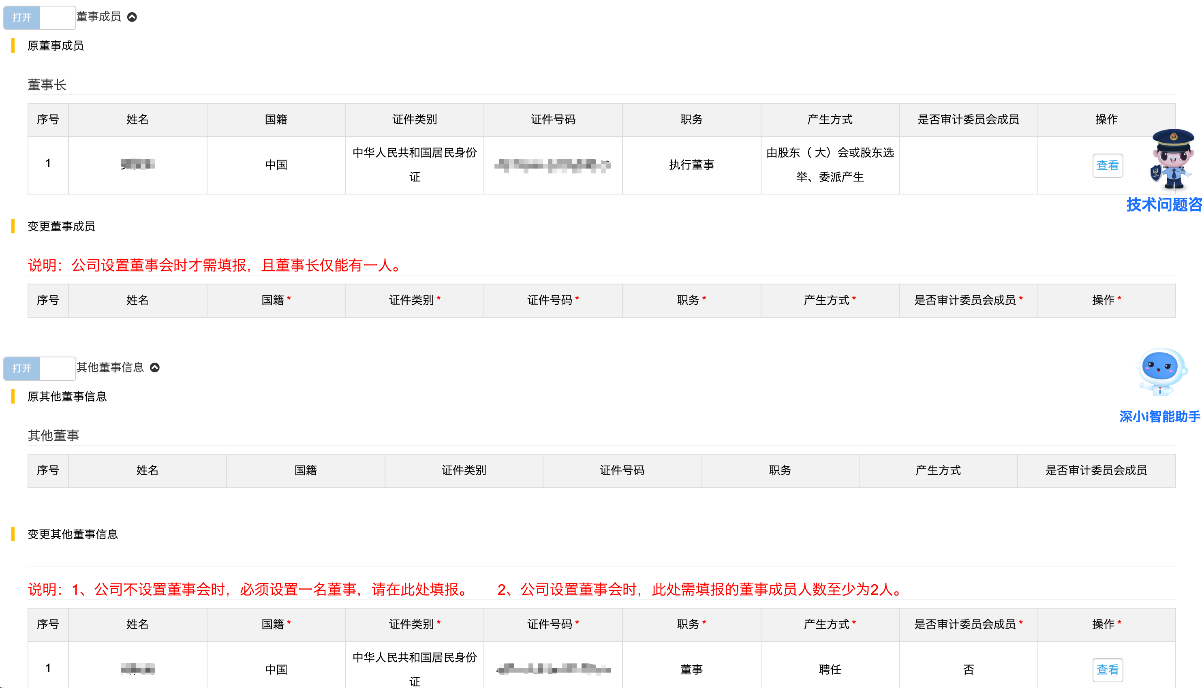Click the 原董事成员 section heading
Screen dimensions: 1202x688
click(x=56, y=46)
